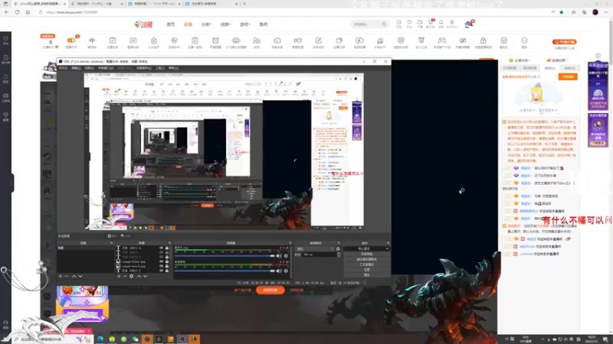Toggle visibility of the last source row

click(x=161, y=271)
